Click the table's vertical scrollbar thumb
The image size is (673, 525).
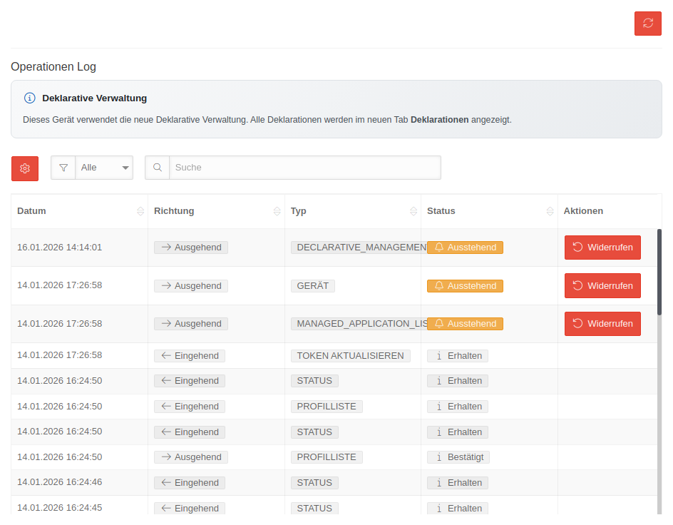point(659,271)
